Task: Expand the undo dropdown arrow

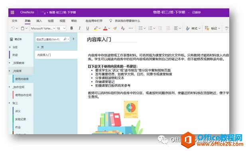Action: 17,28
